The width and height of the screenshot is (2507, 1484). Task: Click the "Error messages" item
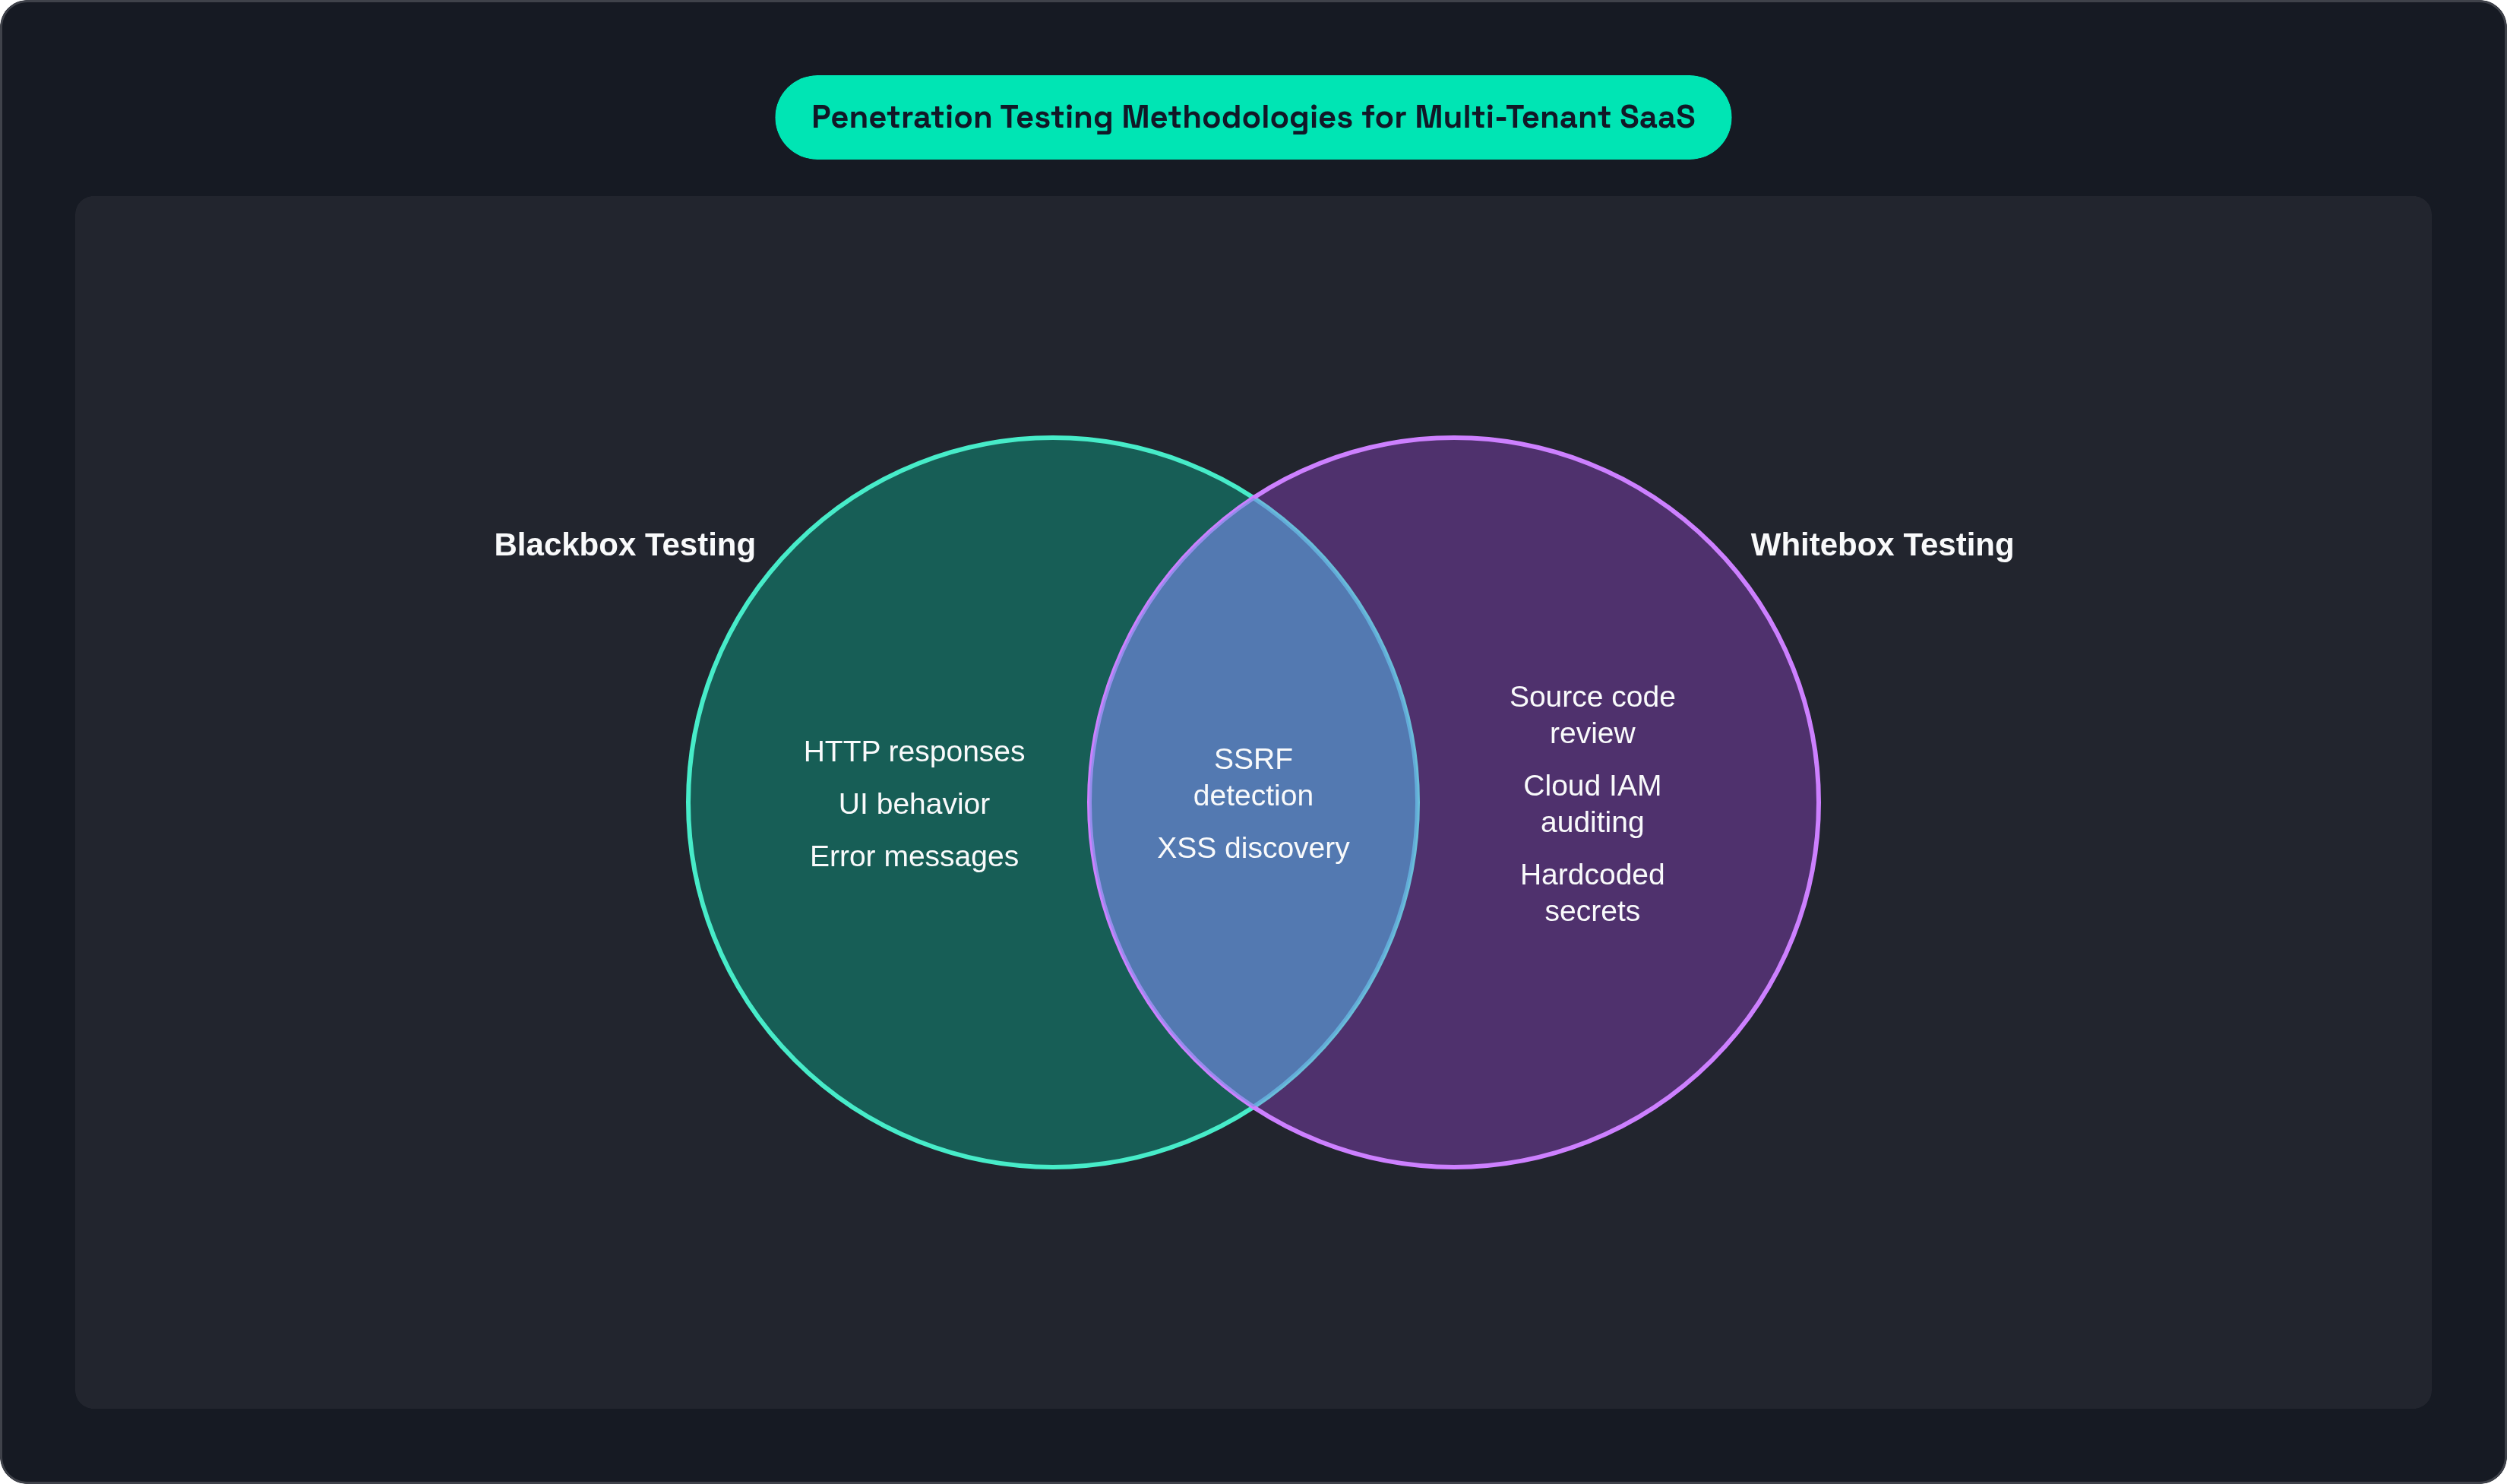[x=914, y=856]
